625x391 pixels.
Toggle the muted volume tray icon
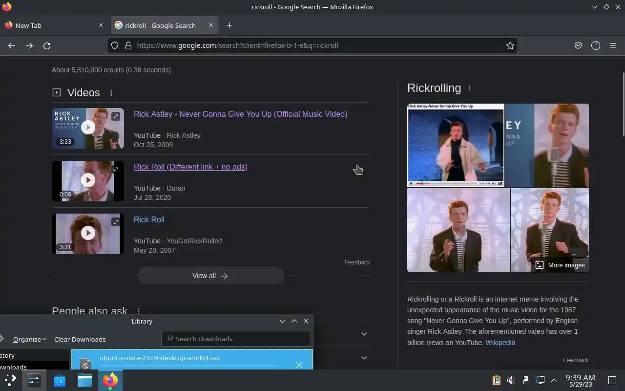[x=511, y=380]
